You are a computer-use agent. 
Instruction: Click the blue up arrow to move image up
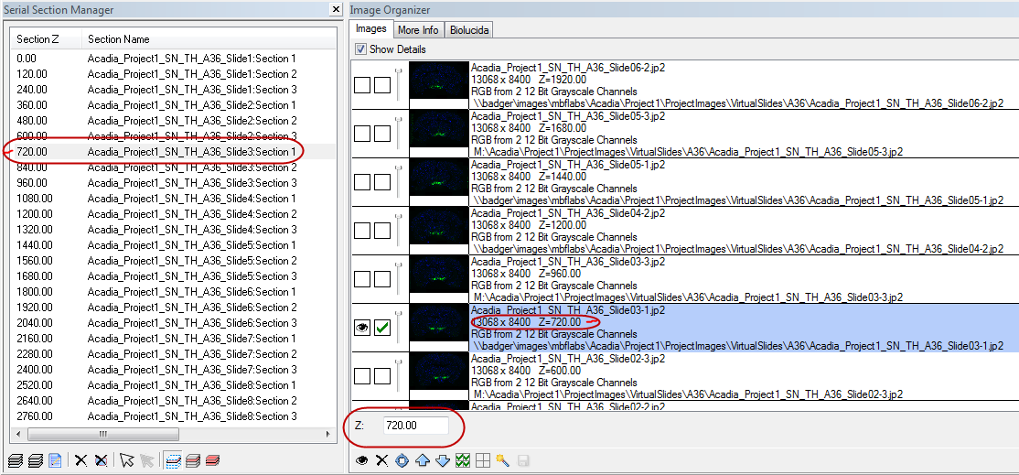coord(423,460)
